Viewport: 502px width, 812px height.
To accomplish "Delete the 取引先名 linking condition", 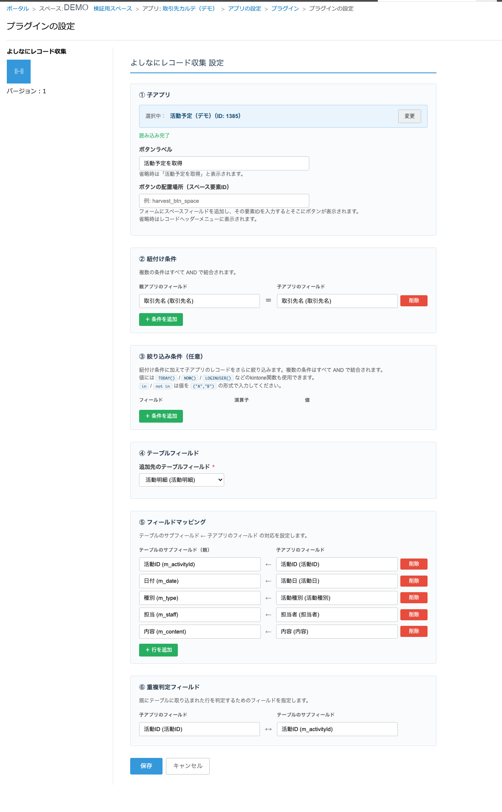I will coord(414,301).
